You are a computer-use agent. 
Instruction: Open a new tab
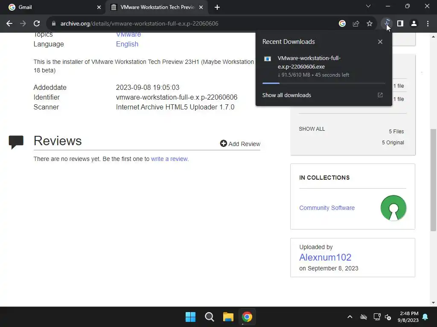[217, 7]
